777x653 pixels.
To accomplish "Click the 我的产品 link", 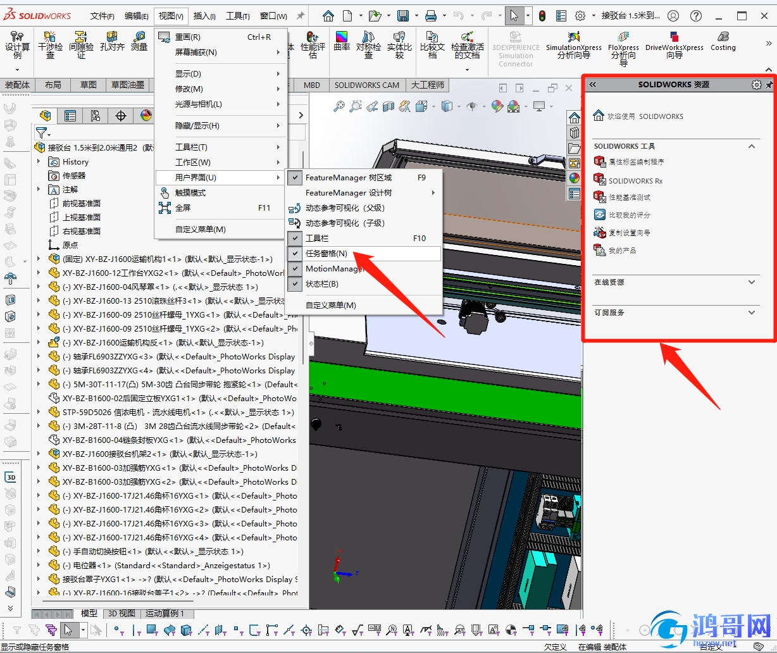I will pyautogui.click(x=623, y=251).
